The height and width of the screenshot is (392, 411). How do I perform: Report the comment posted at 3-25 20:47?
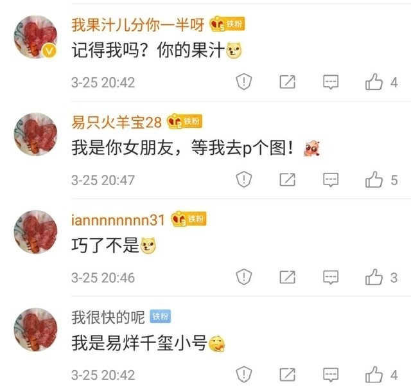coord(244,179)
